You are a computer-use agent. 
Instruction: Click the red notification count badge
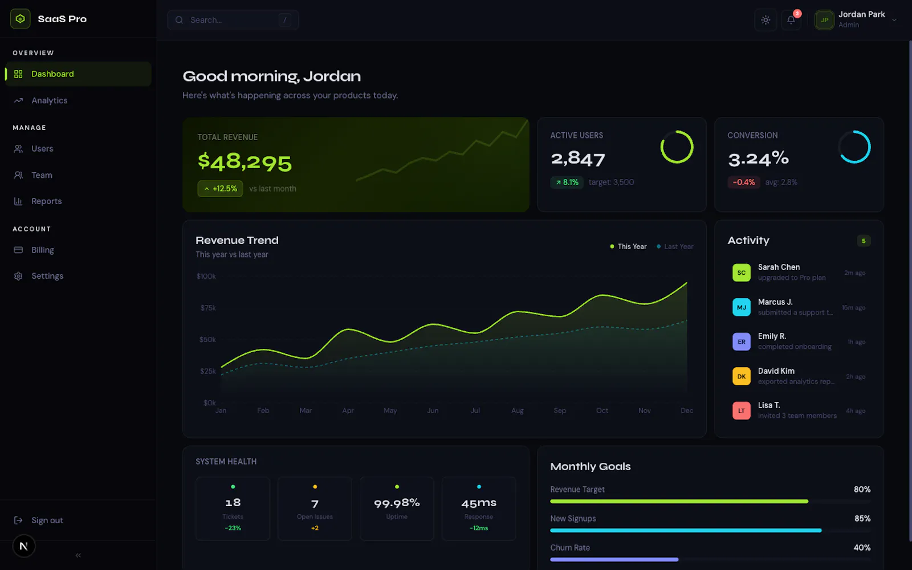pyautogui.click(x=797, y=14)
